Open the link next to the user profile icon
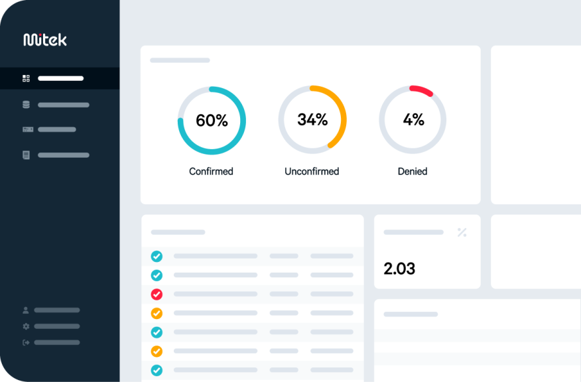581x382 pixels. point(56,310)
